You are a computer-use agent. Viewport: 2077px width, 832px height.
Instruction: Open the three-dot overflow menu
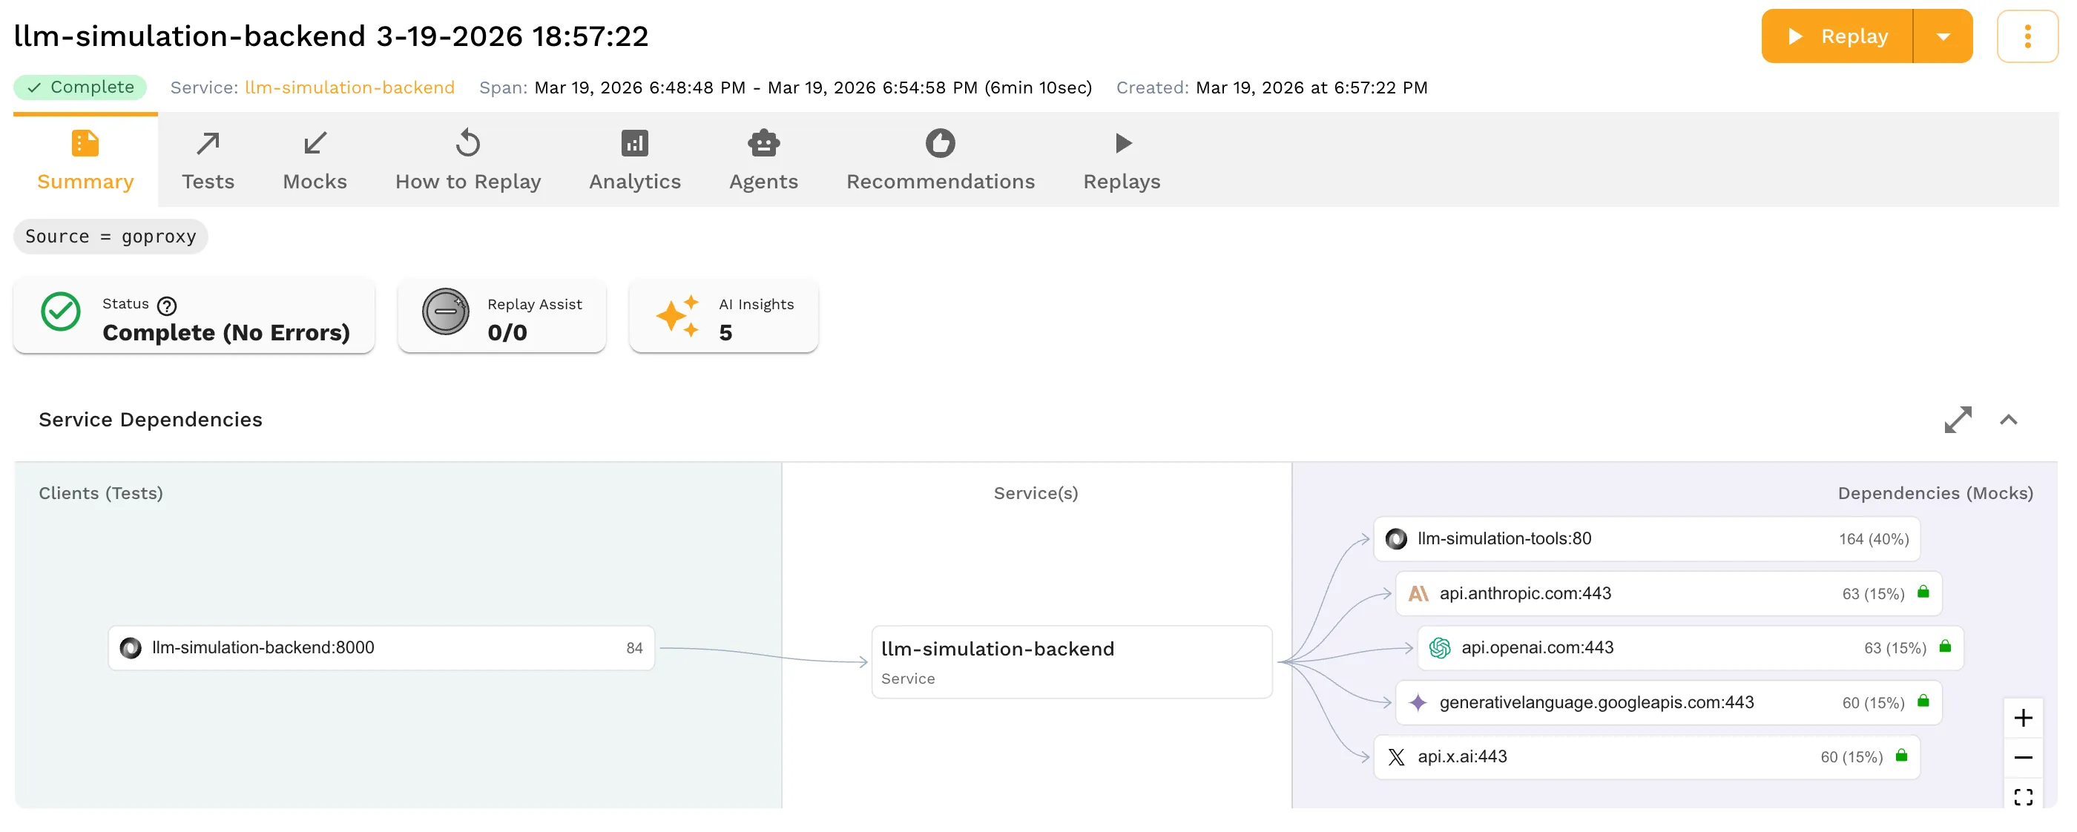(x=2028, y=36)
